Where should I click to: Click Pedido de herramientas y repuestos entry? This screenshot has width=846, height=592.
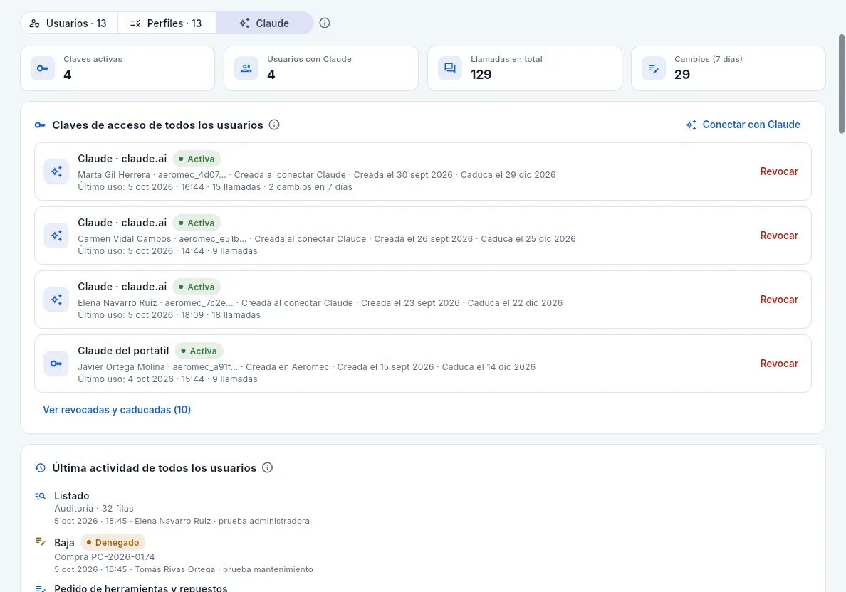click(141, 588)
